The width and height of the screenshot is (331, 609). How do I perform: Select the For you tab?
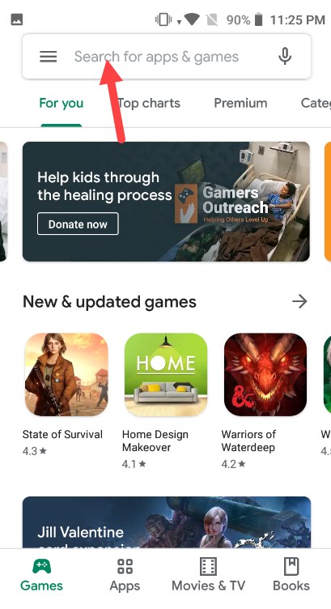62,104
